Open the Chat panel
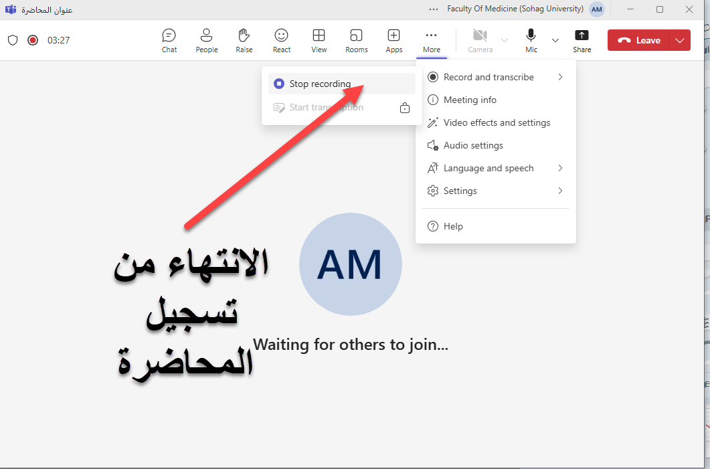The image size is (710, 469). tap(169, 40)
